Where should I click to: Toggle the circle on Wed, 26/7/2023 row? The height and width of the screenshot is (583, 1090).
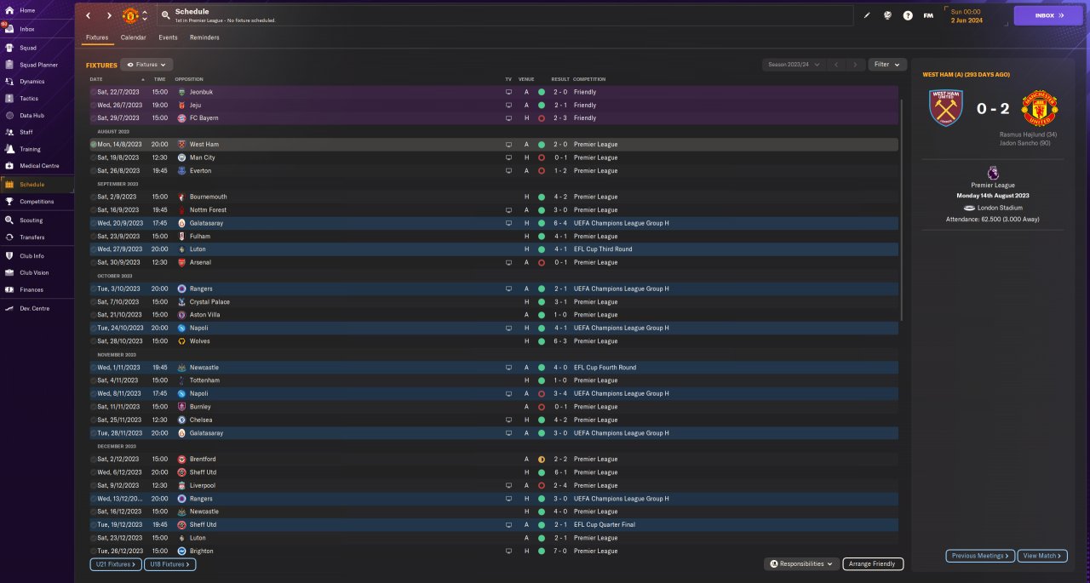94,105
